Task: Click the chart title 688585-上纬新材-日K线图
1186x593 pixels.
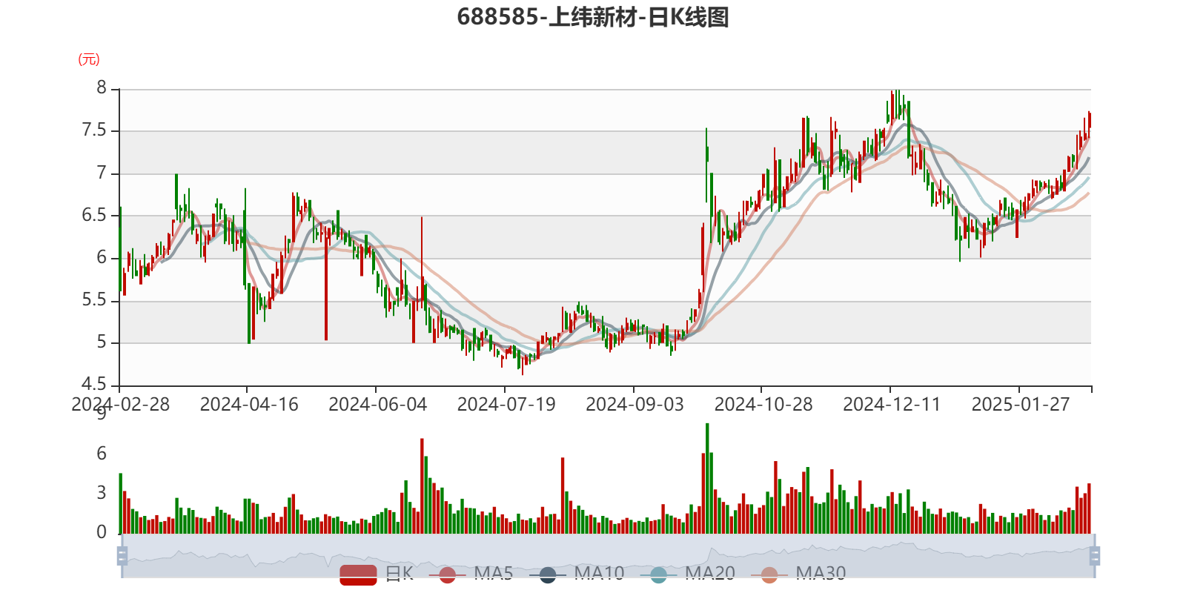Action: point(593,17)
